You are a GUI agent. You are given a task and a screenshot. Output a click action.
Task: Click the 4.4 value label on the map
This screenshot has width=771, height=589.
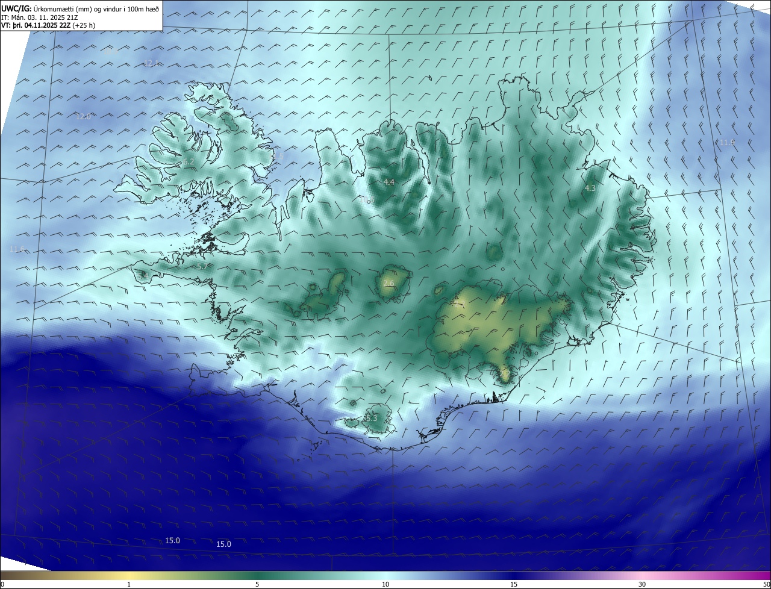(x=389, y=182)
